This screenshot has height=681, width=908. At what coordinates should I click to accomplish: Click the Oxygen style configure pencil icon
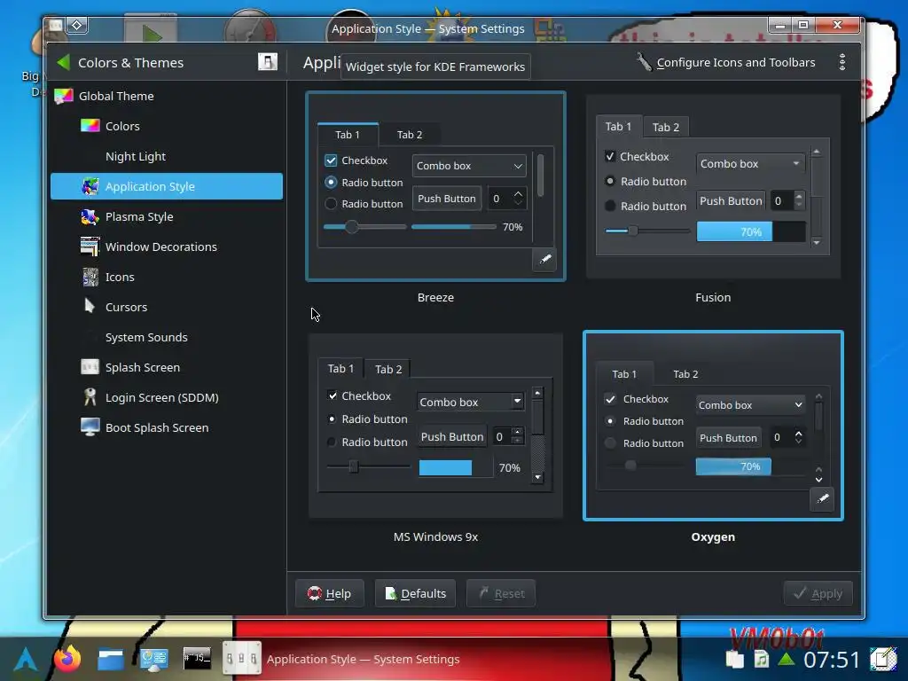tap(822, 499)
